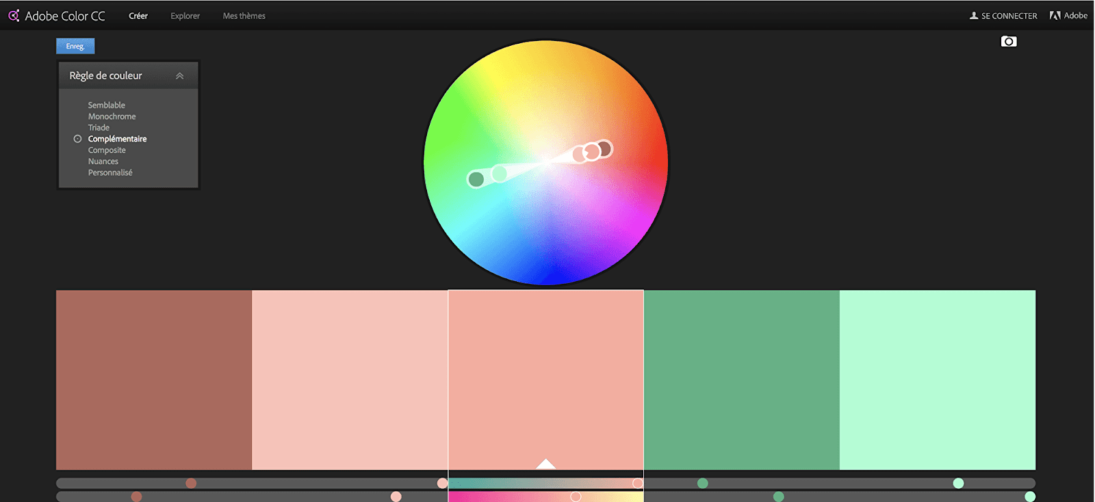Click the dark red marker on color wheel

[604, 148]
